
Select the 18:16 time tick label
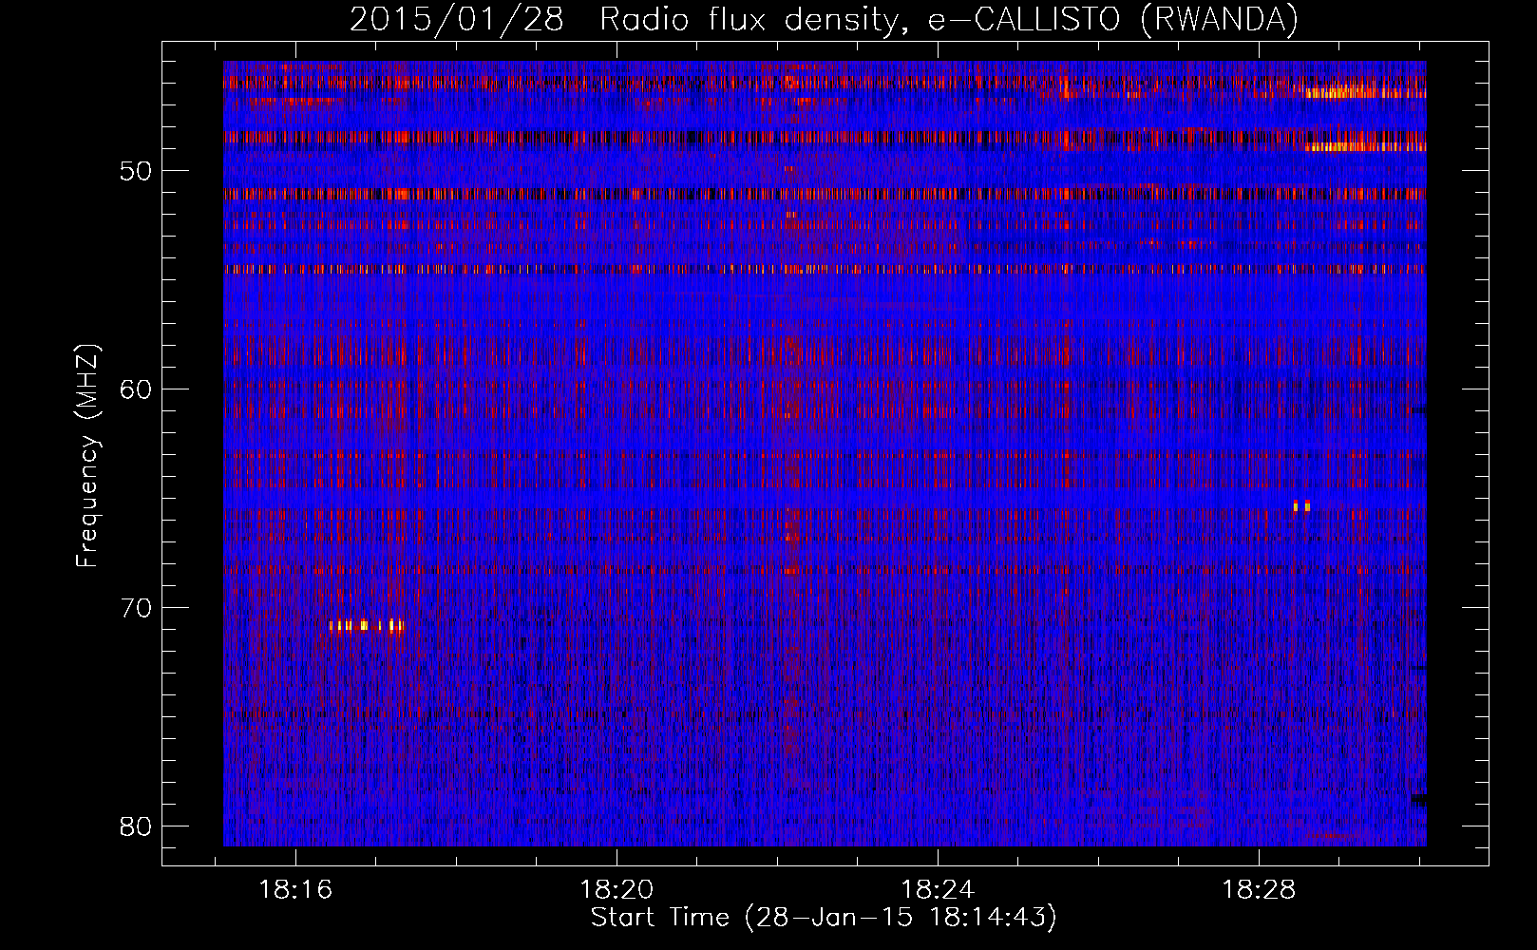295,890
